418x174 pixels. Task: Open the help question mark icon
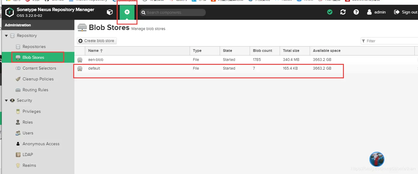tap(356, 12)
